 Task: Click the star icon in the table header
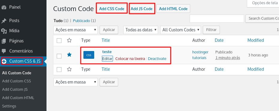[69, 40]
